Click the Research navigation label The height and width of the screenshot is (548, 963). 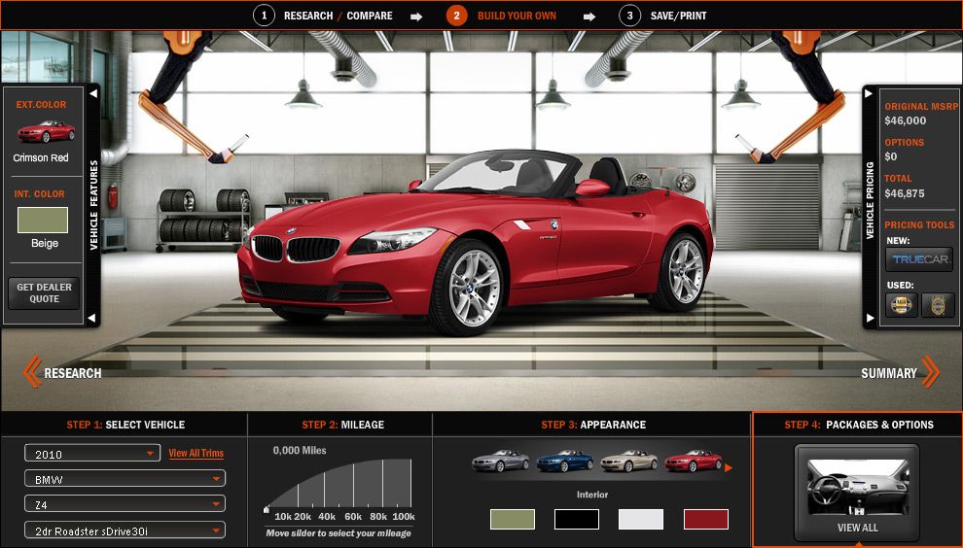click(73, 373)
